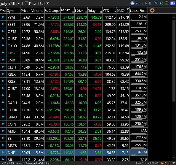This screenshot has height=165, width=176.
Task: Expand the july 24th watchlist dropdown
Action: point(19,4)
